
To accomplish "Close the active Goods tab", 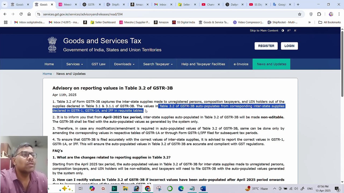I will [x=52, y=5].
